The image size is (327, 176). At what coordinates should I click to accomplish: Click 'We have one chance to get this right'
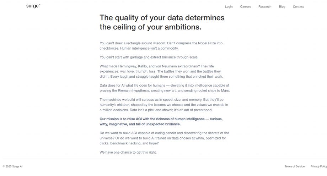[x=128, y=153]
